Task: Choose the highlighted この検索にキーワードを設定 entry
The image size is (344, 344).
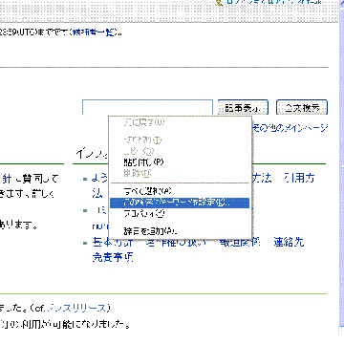Action: [180, 203]
